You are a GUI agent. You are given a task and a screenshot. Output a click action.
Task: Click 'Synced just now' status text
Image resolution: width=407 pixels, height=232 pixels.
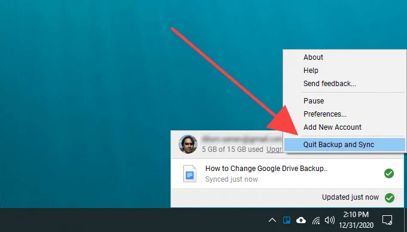(x=232, y=179)
